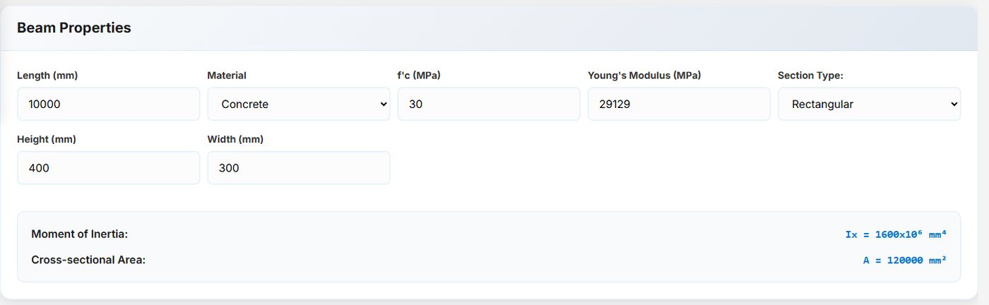Select the A = 120000 mm² result value

tap(905, 260)
